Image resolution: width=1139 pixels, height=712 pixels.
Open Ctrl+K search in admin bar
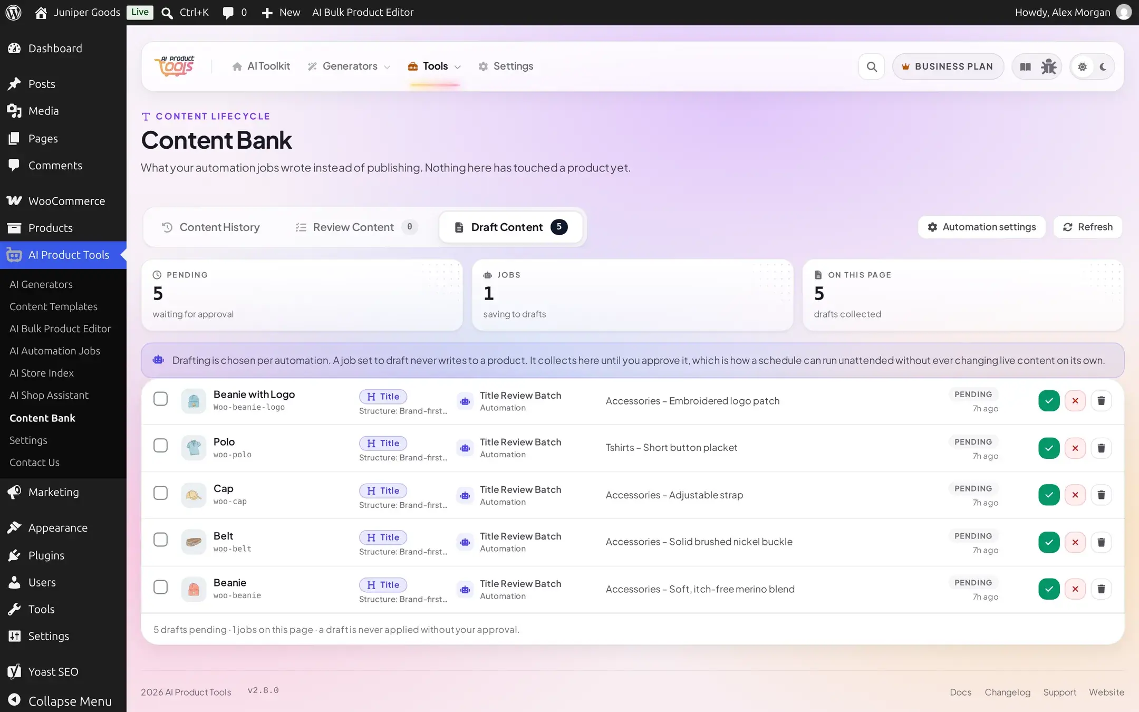click(185, 12)
